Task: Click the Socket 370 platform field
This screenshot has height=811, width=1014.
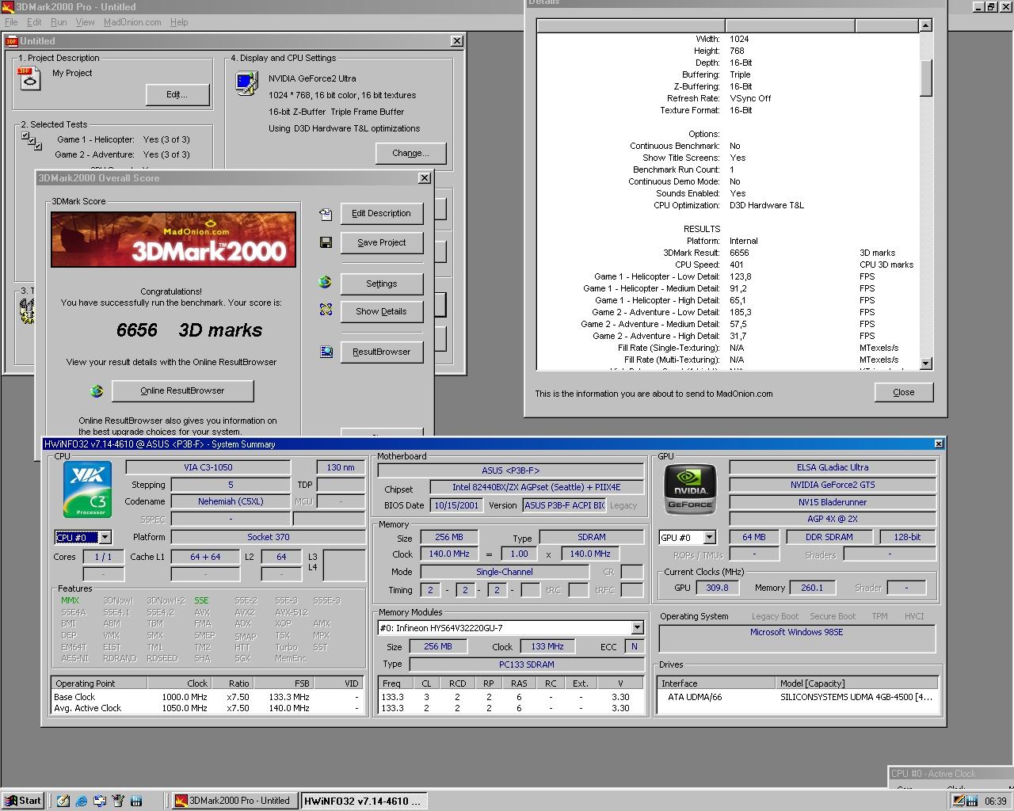Action: (269, 537)
